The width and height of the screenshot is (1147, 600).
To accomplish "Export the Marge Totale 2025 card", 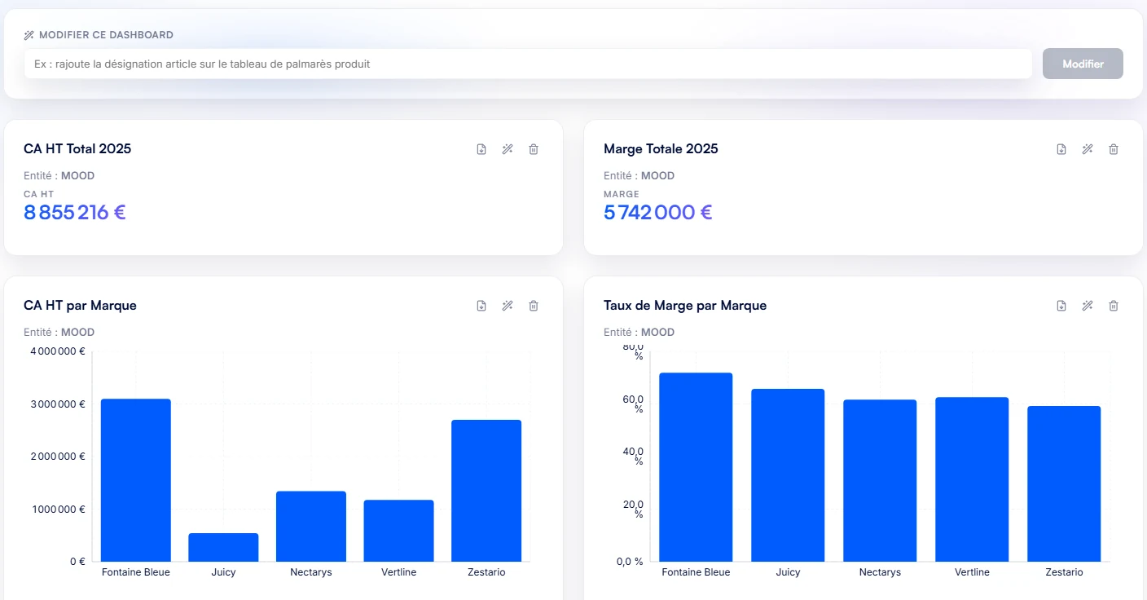I will (1061, 149).
